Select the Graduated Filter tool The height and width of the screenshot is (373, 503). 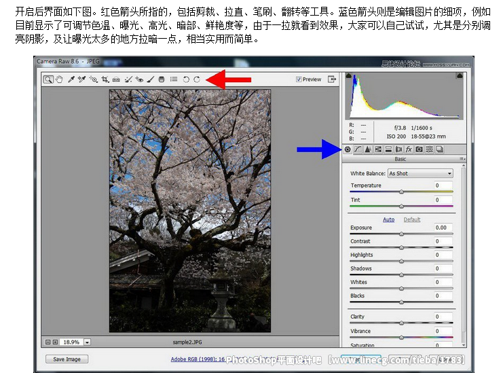click(x=162, y=79)
